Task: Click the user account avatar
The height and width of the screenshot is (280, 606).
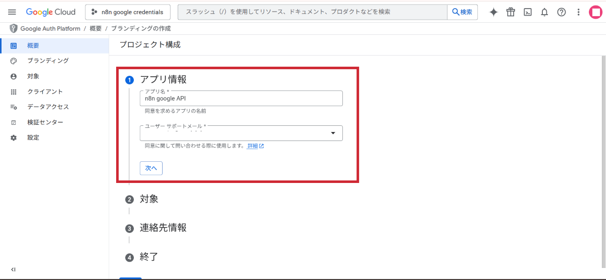Action: pyautogui.click(x=596, y=12)
